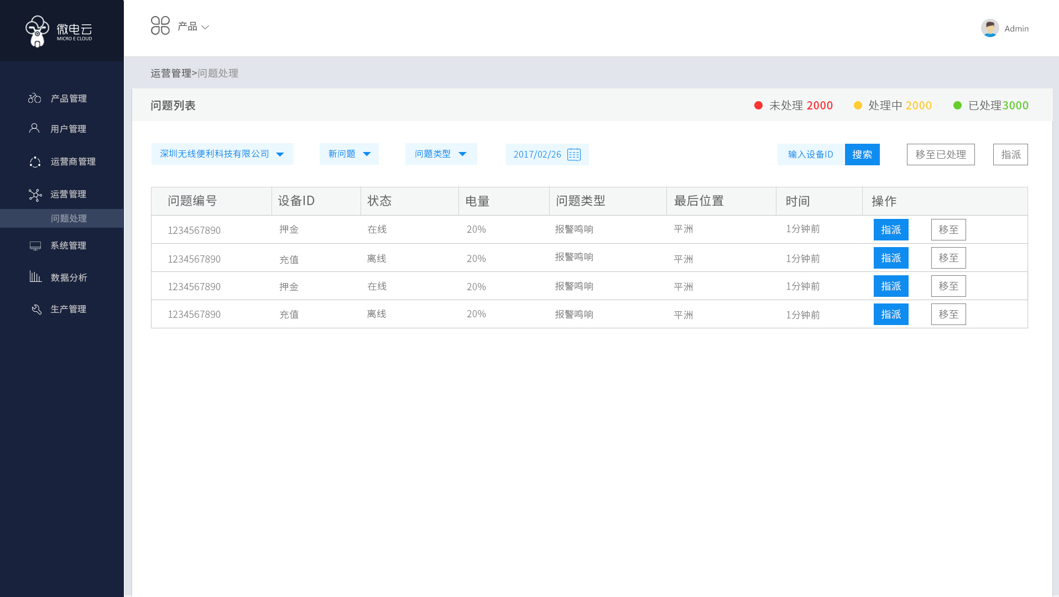Expand the 产品 chevron in header

point(205,27)
